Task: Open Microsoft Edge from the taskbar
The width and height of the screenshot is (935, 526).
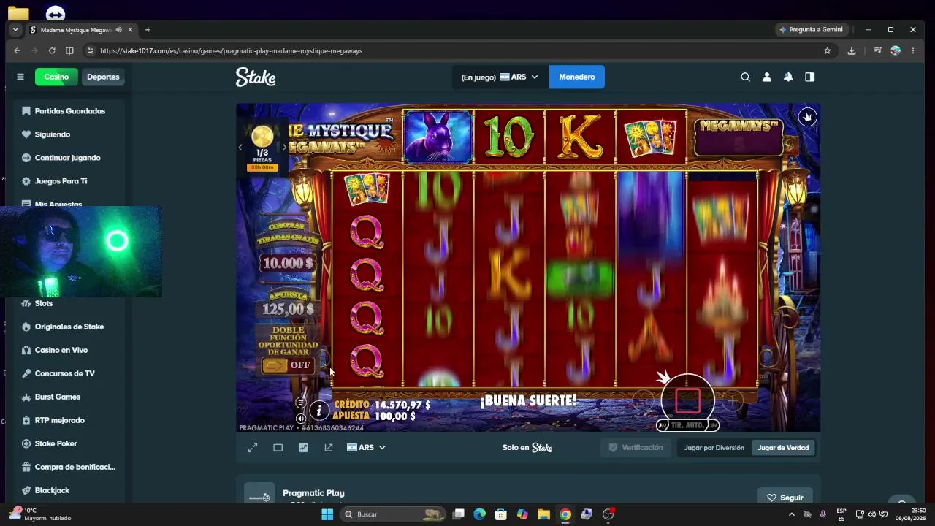Action: pyautogui.click(x=479, y=514)
